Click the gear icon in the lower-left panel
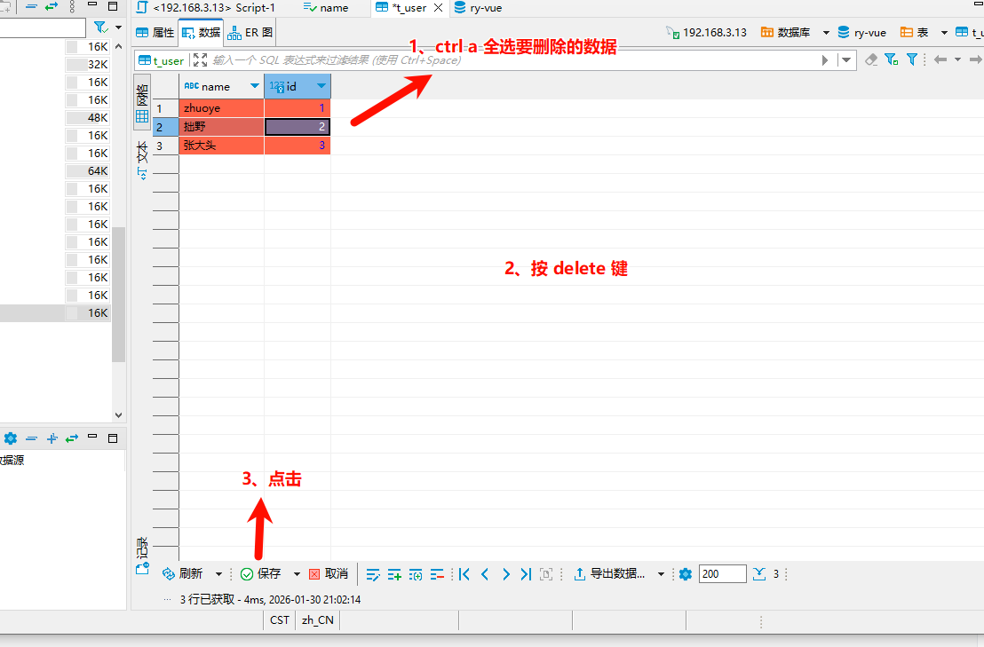 point(11,438)
